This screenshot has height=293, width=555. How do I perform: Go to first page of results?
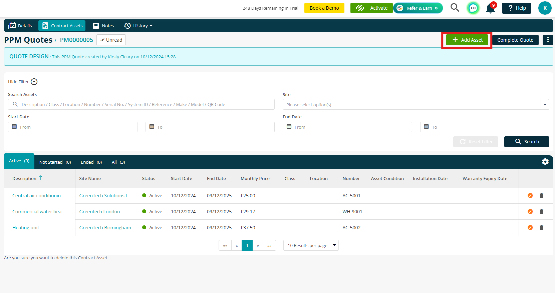click(x=225, y=245)
